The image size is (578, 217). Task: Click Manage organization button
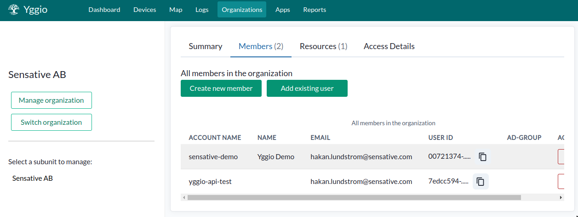(x=52, y=100)
